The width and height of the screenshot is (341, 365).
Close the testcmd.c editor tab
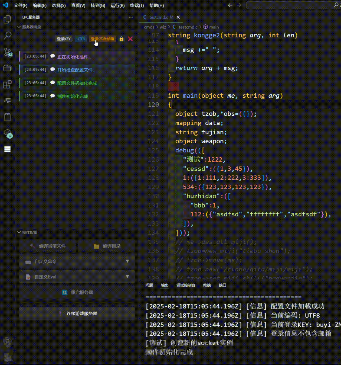pyautogui.click(x=178, y=17)
